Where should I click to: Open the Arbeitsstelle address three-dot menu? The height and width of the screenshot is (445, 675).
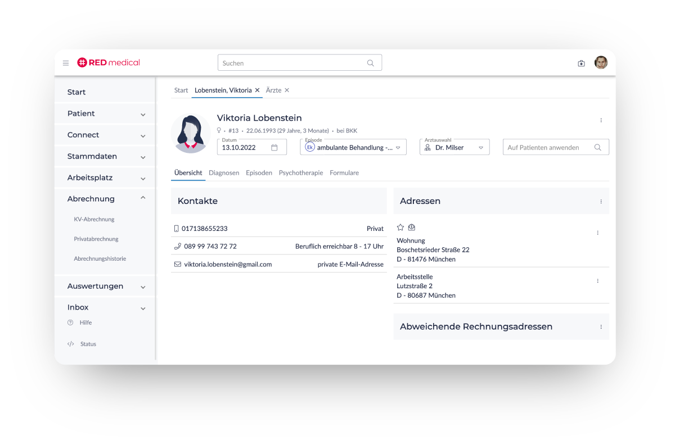[597, 281]
